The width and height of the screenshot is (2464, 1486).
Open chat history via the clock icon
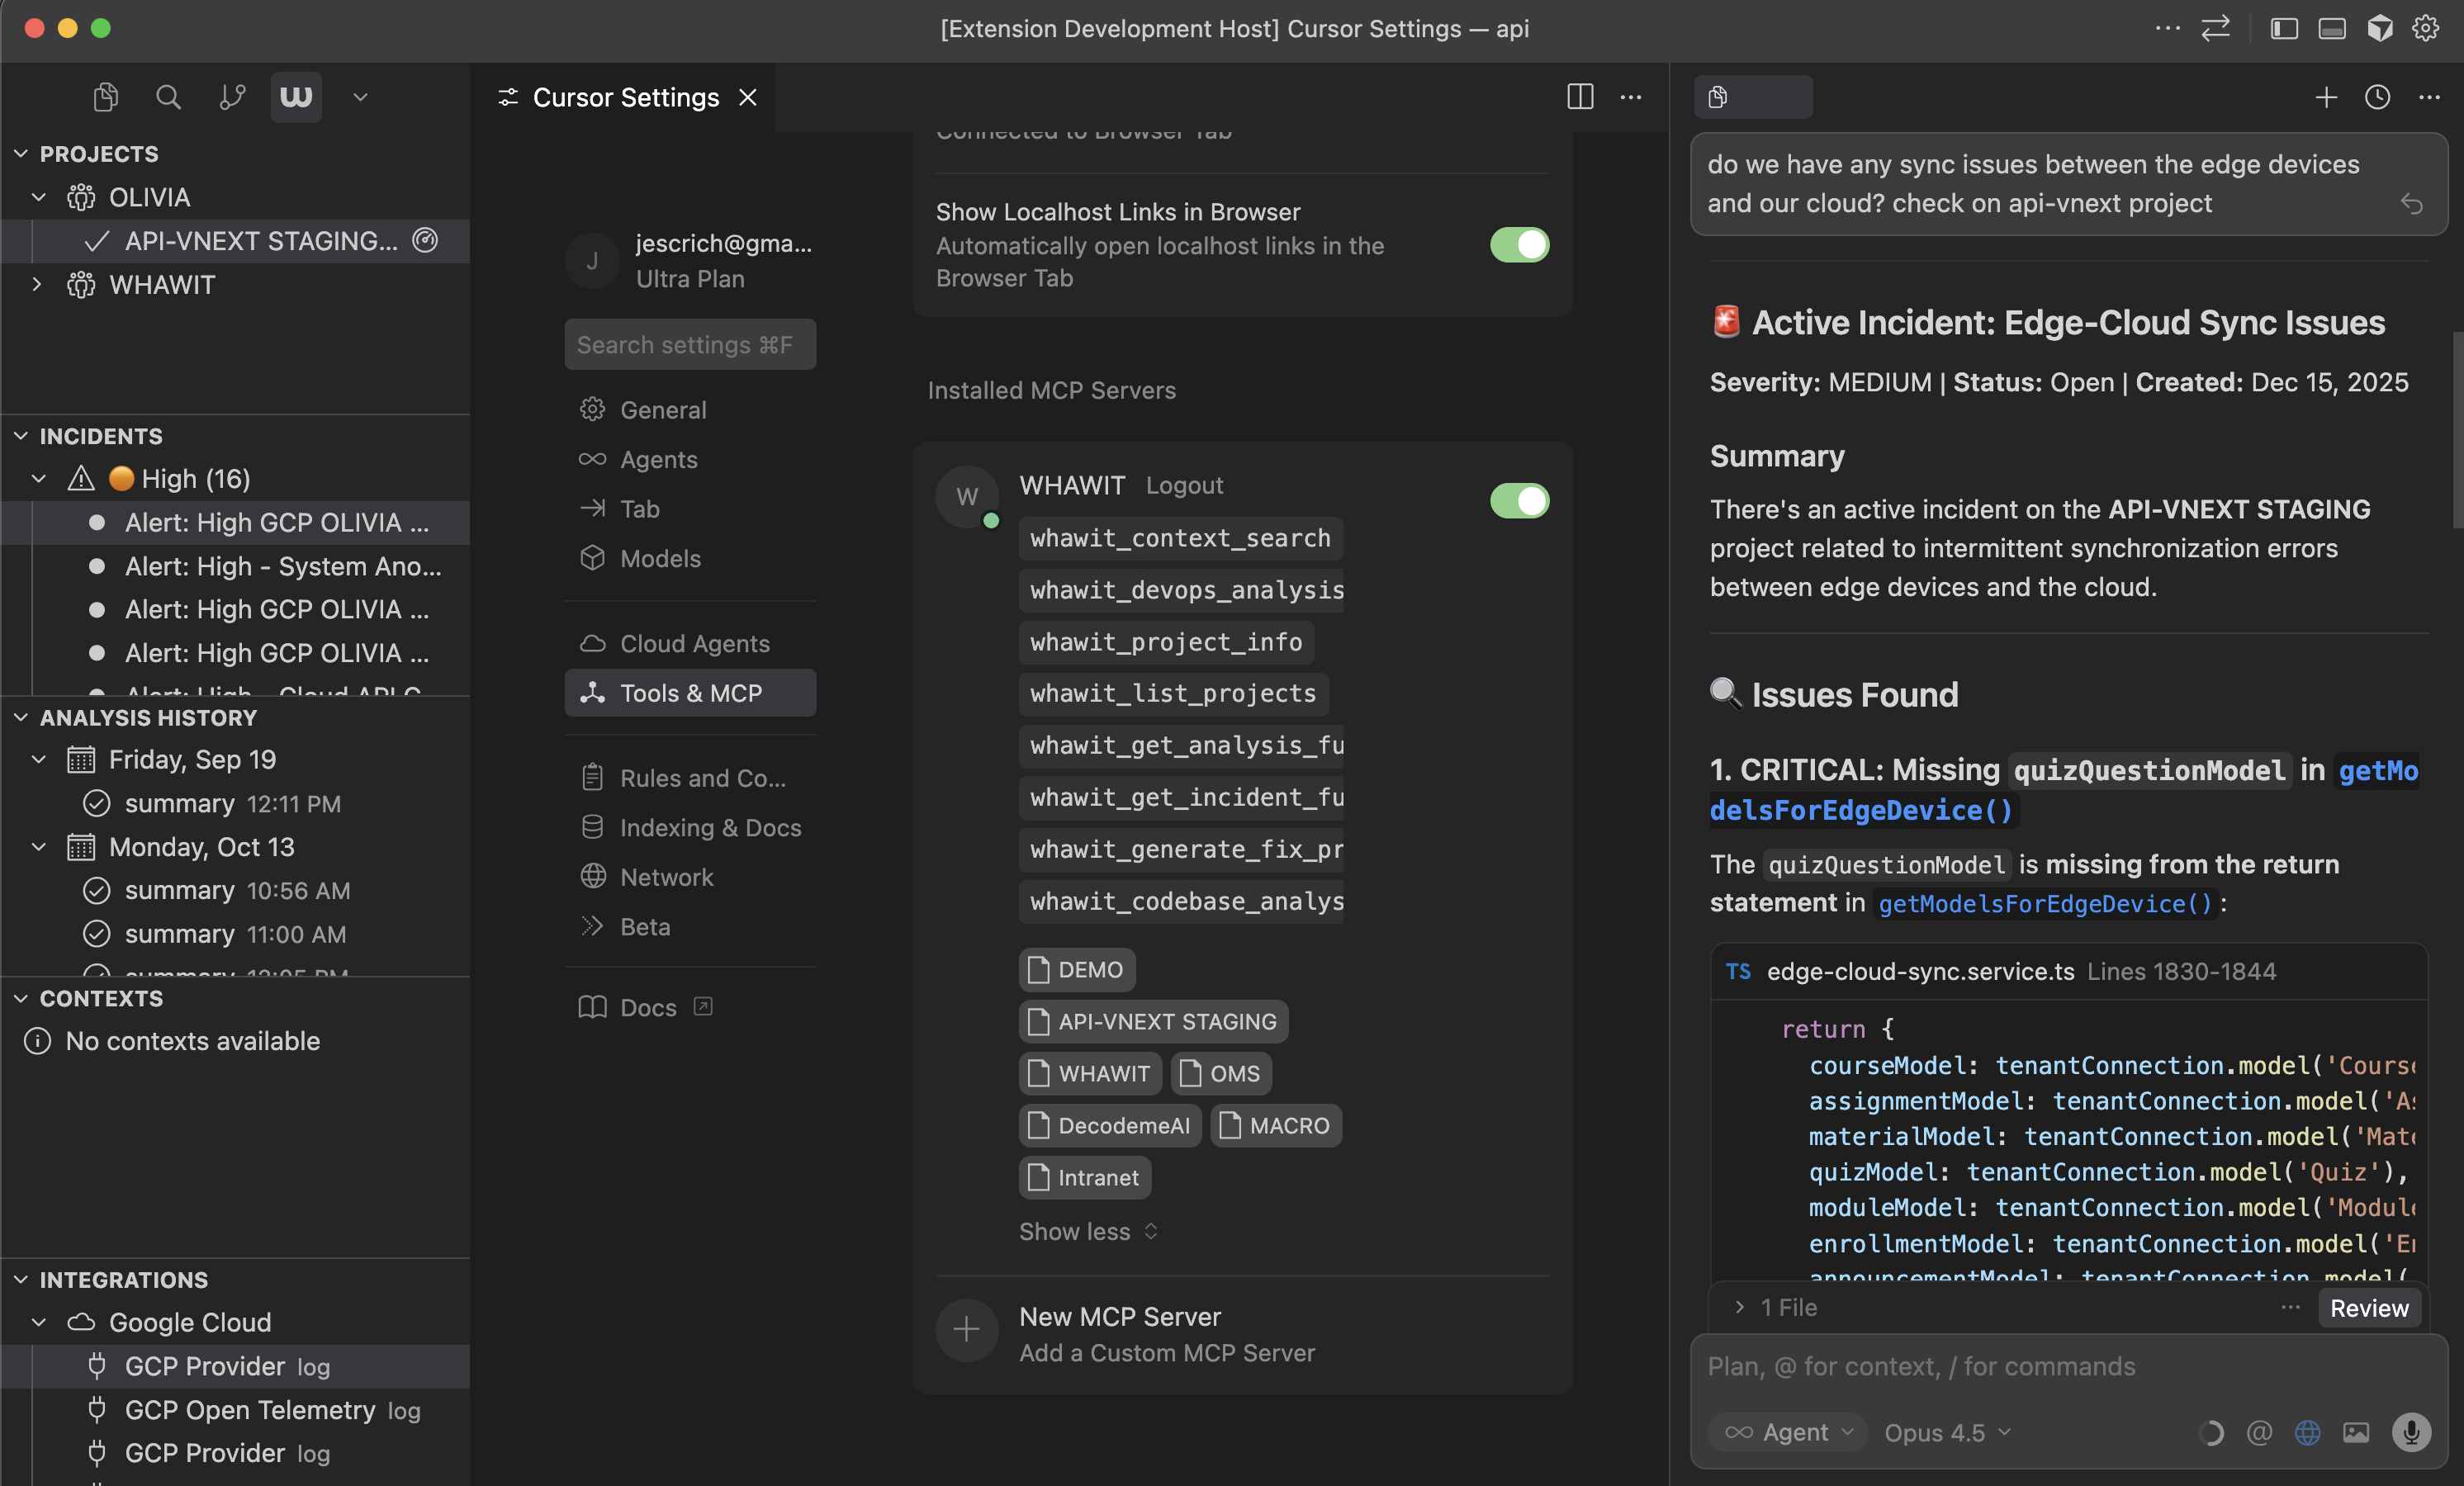[2378, 97]
